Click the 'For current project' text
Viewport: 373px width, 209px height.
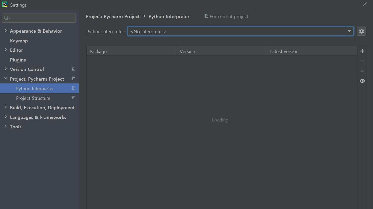coord(229,17)
